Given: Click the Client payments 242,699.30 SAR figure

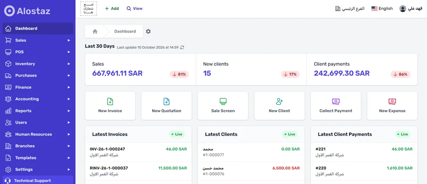Looking at the screenshot, I should tap(342, 73).
